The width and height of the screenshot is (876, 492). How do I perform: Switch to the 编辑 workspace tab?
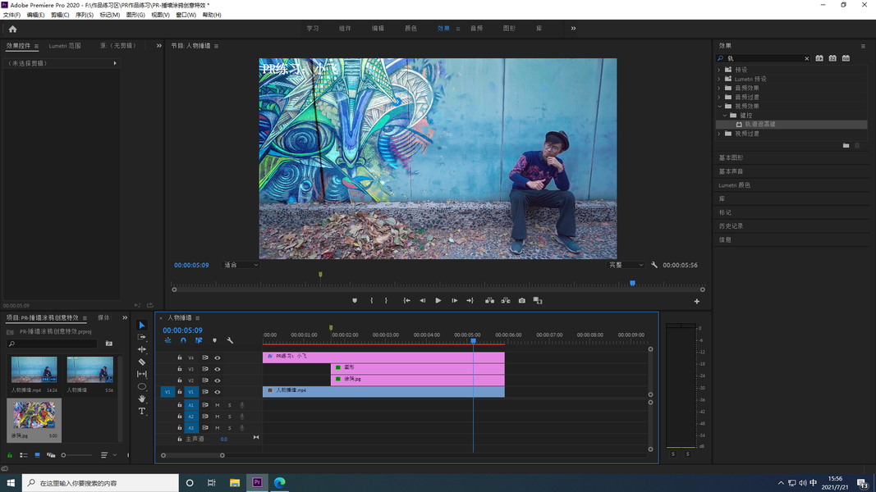(378, 29)
